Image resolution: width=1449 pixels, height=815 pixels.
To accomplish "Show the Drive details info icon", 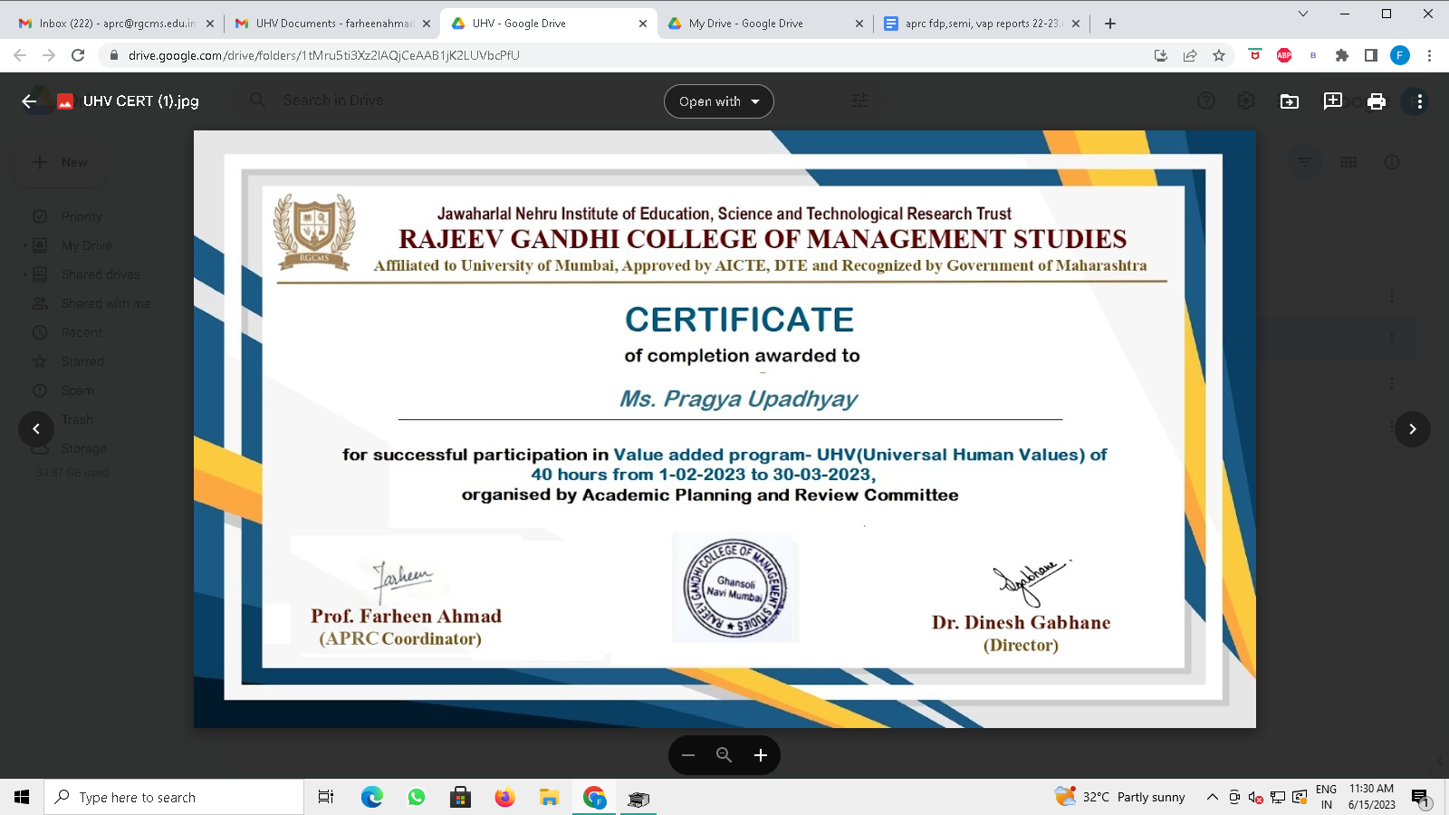I will pos(1392,162).
